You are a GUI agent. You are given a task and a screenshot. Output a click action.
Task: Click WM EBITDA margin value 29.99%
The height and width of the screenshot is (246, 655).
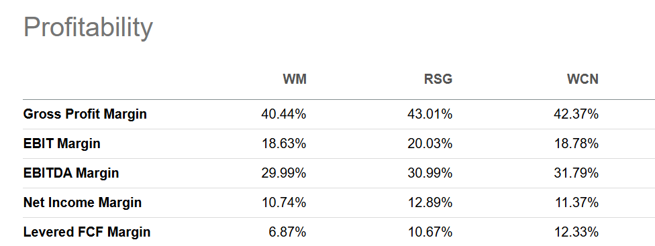tap(284, 173)
